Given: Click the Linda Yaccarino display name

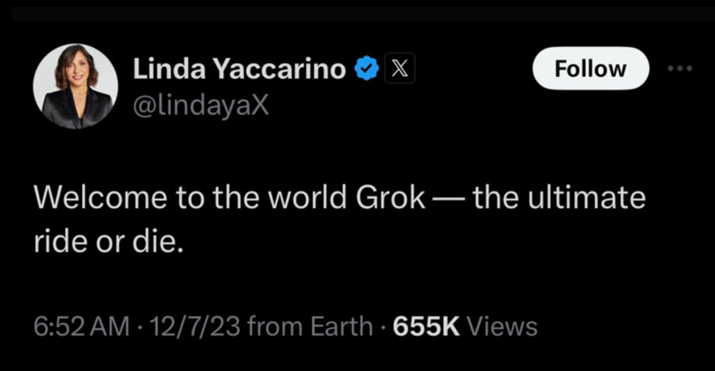Looking at the screenshot, I should click(x=239, y=70).
